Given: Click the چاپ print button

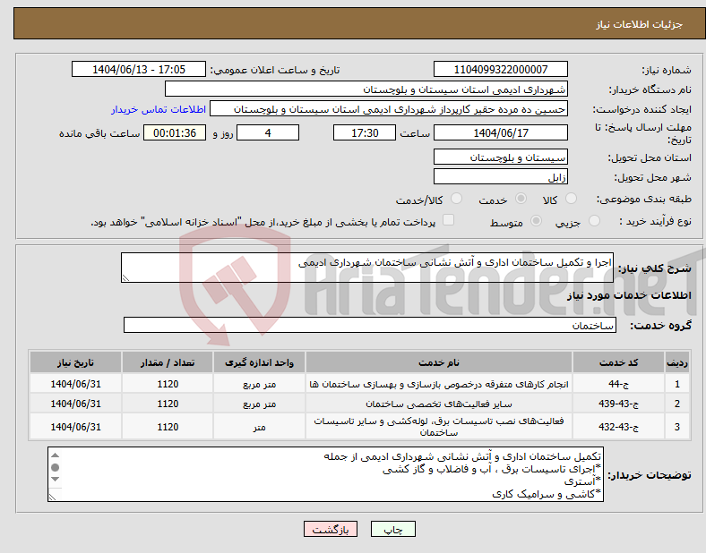Looking at the screenshot, I should point(393,529).
